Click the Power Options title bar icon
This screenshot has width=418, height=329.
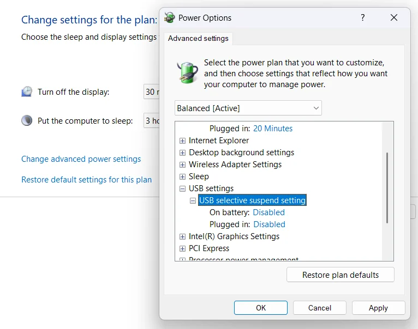[170, 17]
